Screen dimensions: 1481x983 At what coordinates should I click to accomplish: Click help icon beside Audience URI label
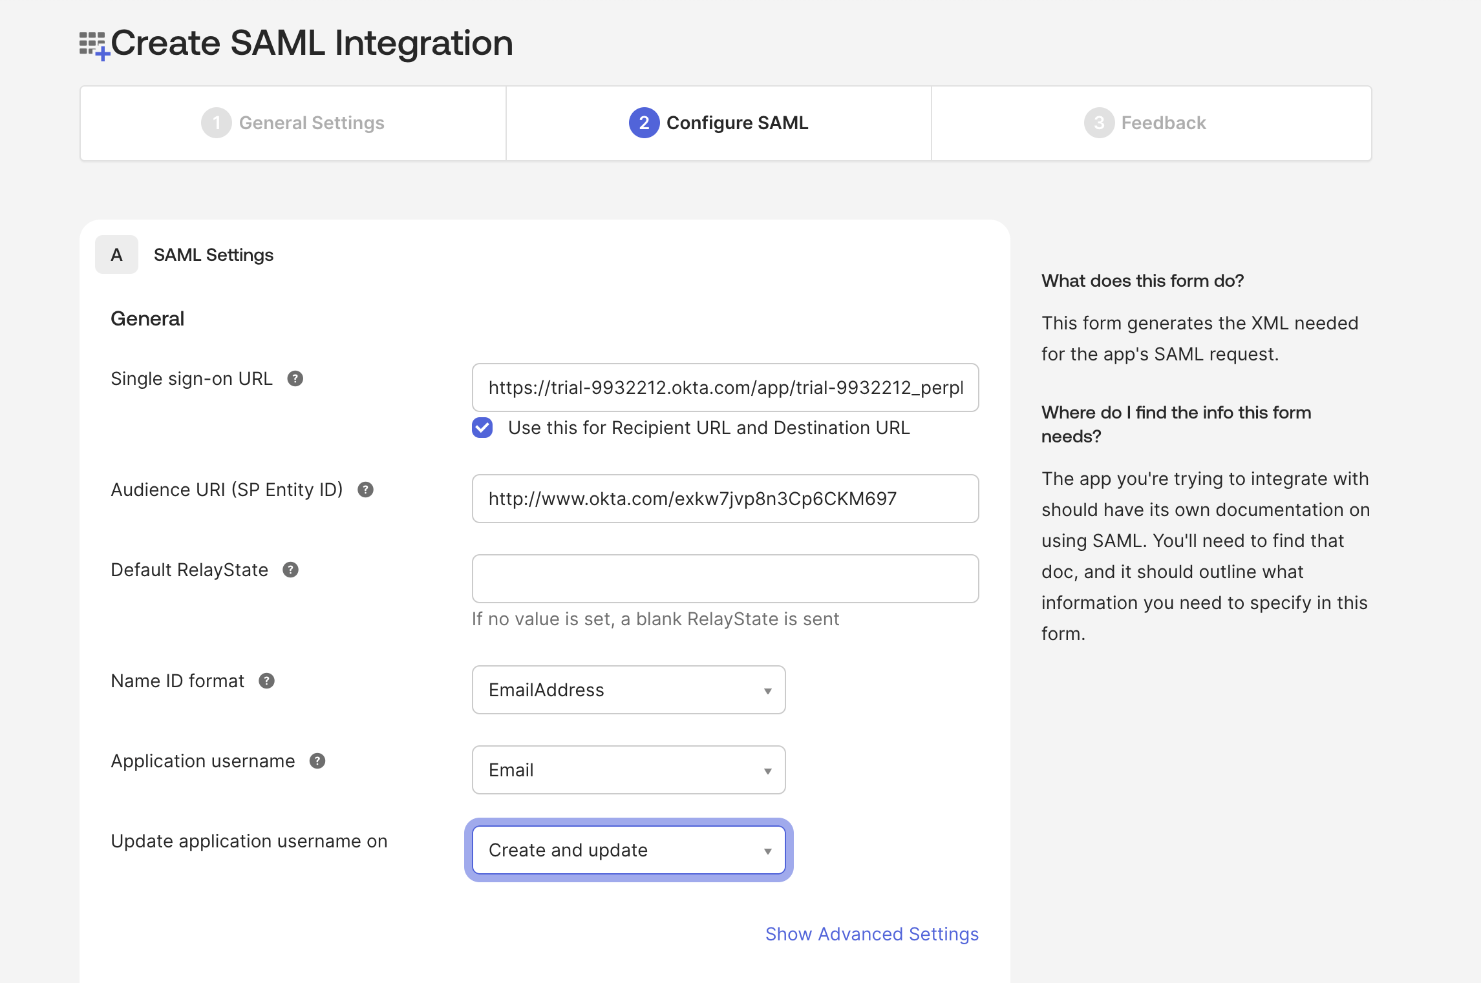pyautogui.click(x=366, y=490)
